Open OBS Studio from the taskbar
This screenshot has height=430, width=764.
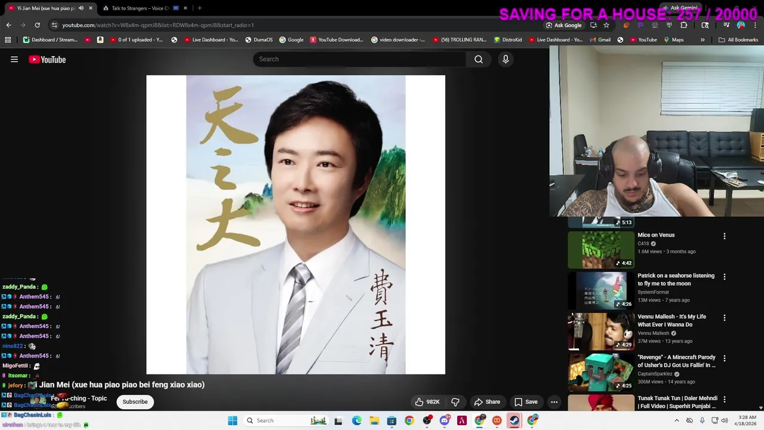point(427,420)
